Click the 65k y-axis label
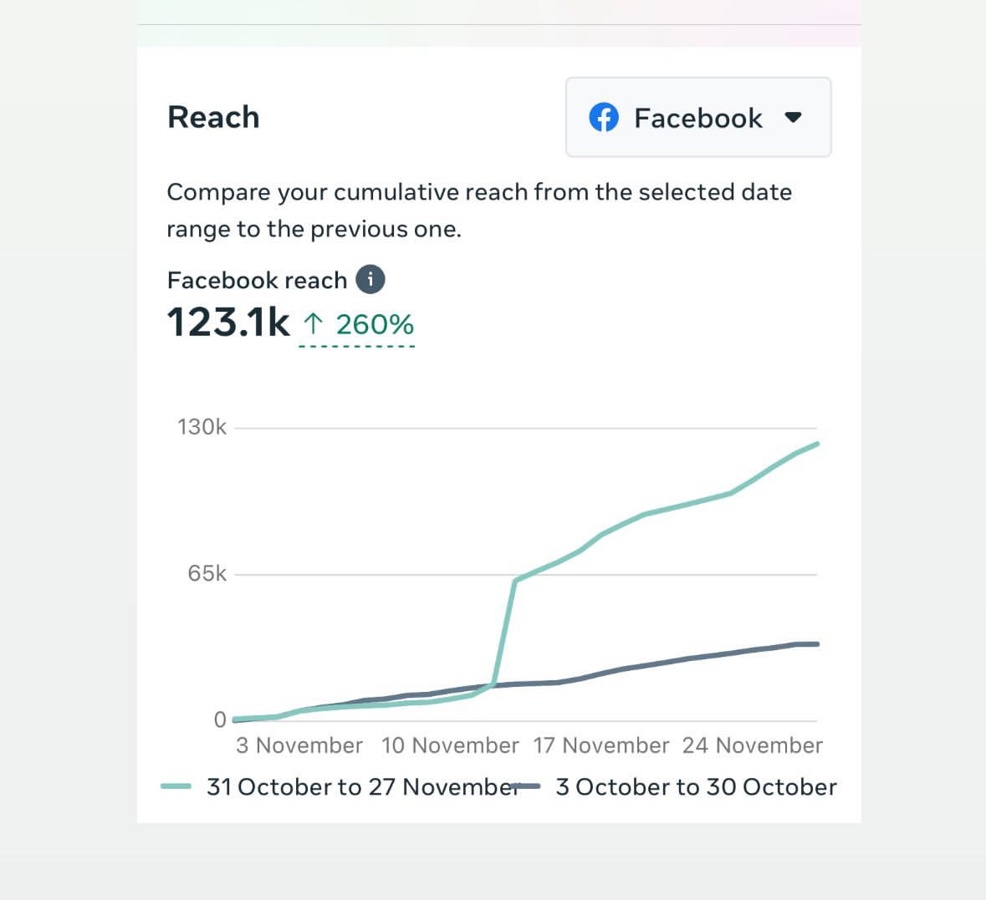986x900 pixels. (207, 573)
